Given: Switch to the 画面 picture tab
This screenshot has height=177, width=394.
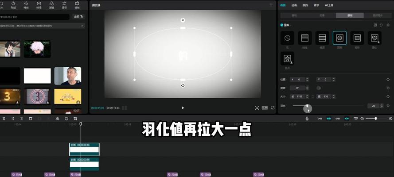Looking at the screenshot, I should [283, 5].
